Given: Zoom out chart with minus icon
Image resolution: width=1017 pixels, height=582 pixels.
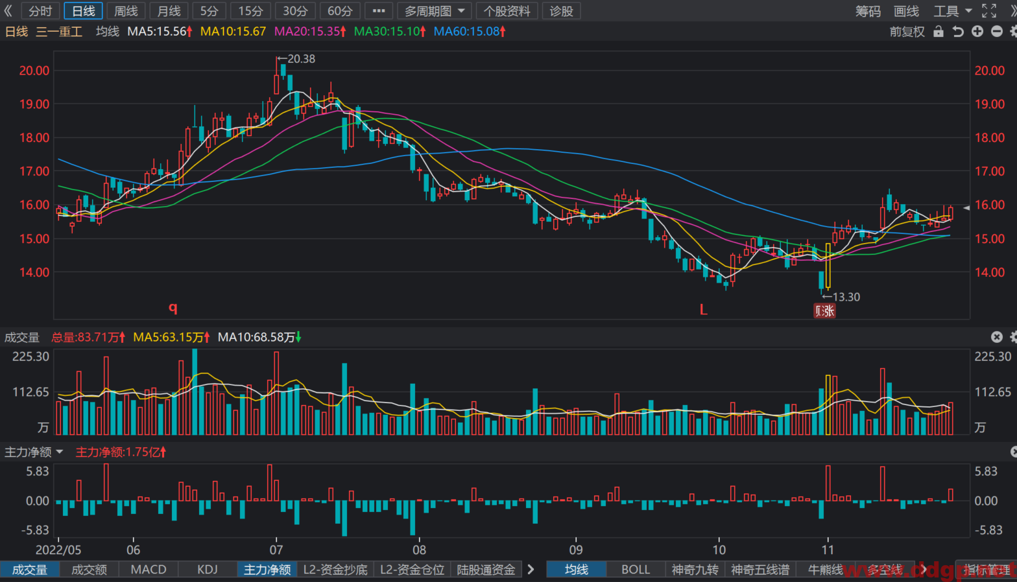Looking at the screenshot, I should [997, 31].
